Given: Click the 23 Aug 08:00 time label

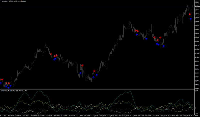Looking at the screenshot, I should (126, 116).
